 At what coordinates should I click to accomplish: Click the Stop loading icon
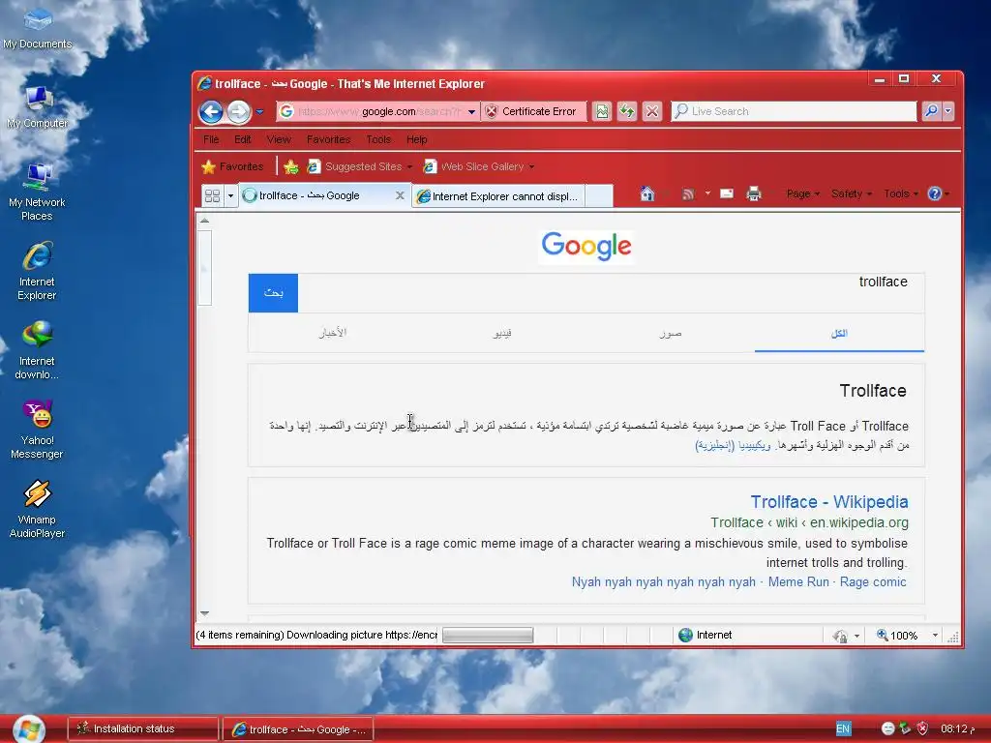(x=651, y=112)
